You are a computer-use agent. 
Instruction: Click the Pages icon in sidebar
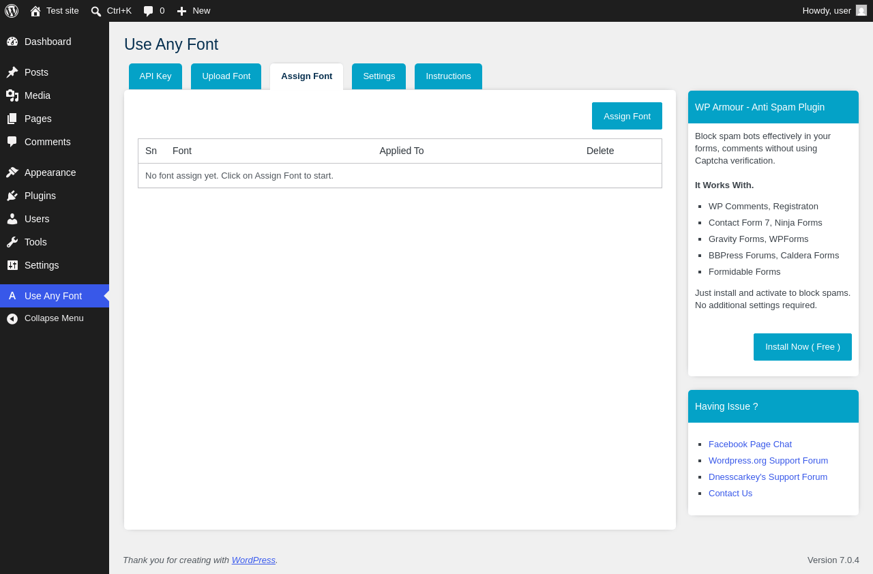click(12, 119)
